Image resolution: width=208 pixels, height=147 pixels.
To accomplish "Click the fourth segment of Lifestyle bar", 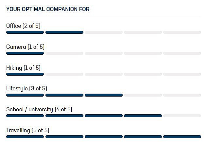I will click(x=143, y=95).
